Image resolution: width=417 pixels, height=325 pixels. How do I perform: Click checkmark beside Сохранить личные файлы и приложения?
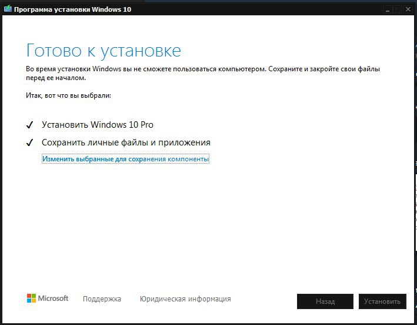(29, 142)
